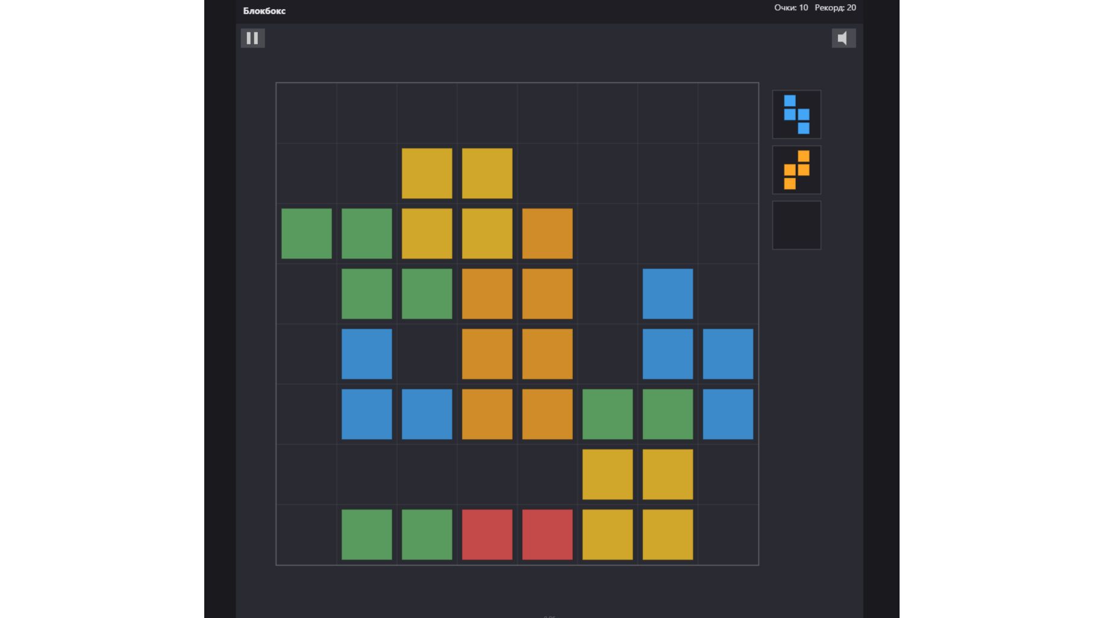Select the blue piece in the tray
The width and height of the screenshot is (1099, 618).
tap(797, 114)
